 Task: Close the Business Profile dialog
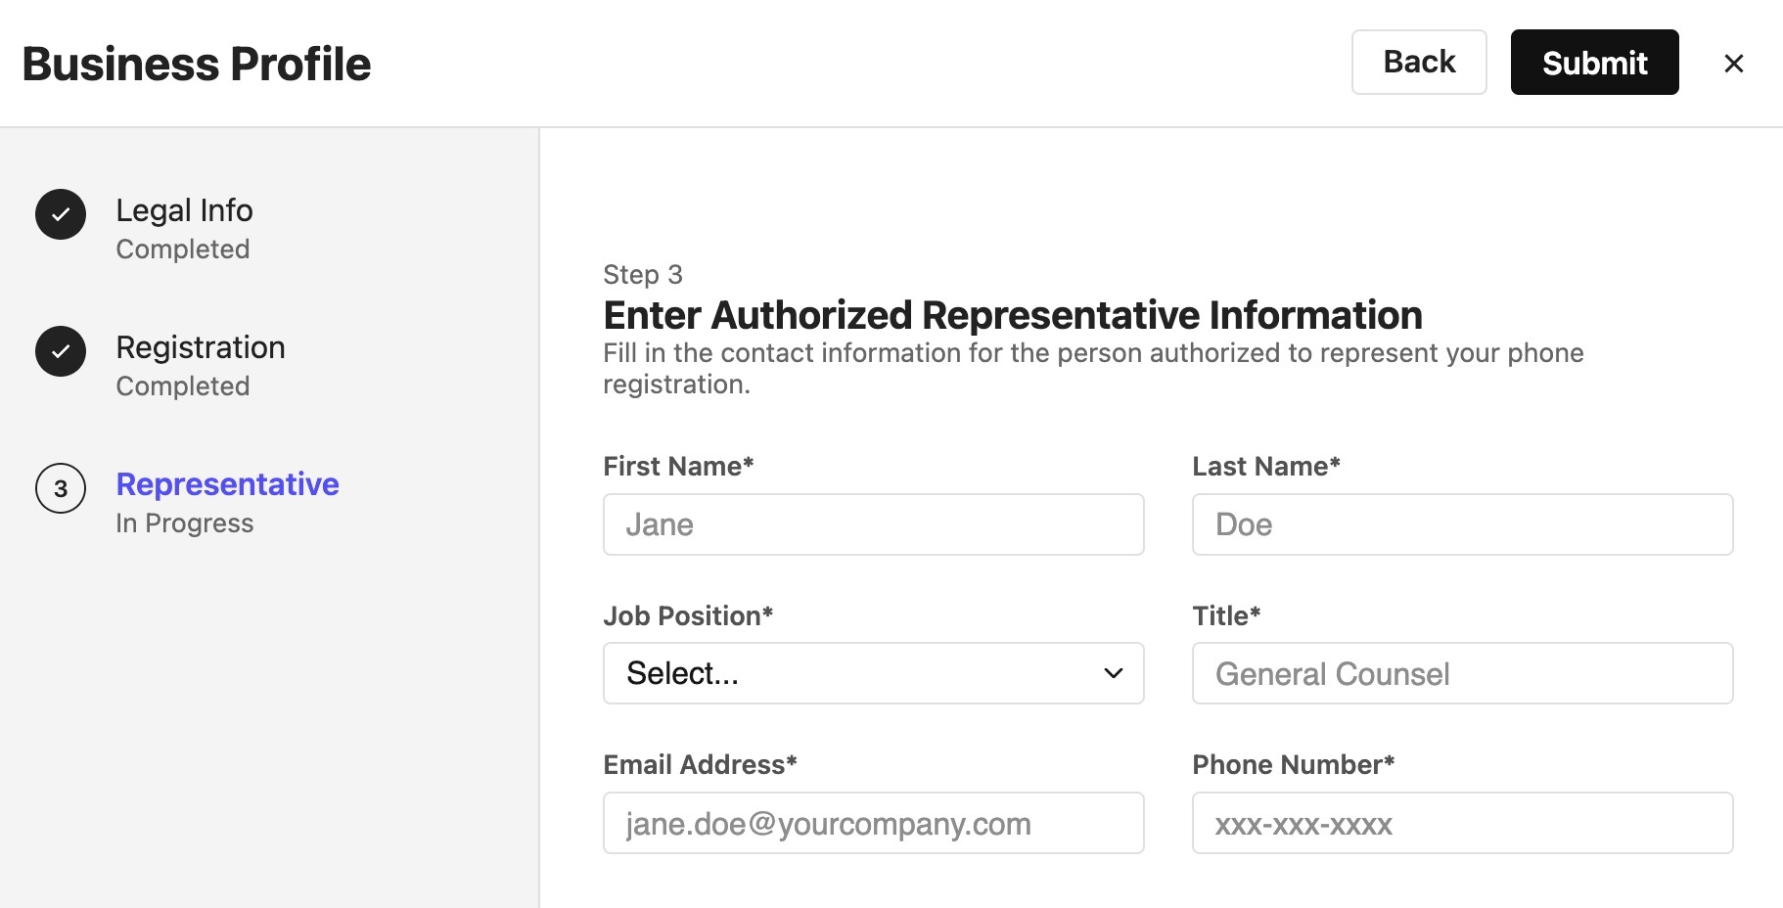pyautogui.click(x=1733, y=64)
